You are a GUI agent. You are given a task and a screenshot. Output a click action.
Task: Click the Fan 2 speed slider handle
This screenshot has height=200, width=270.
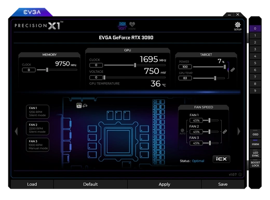209,132
